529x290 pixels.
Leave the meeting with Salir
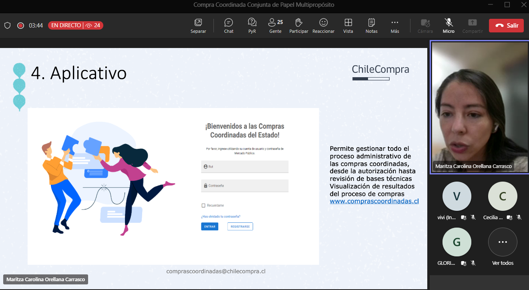506,26
